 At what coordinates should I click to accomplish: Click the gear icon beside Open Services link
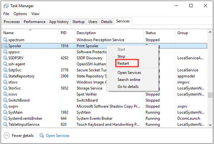pos(41,135)
